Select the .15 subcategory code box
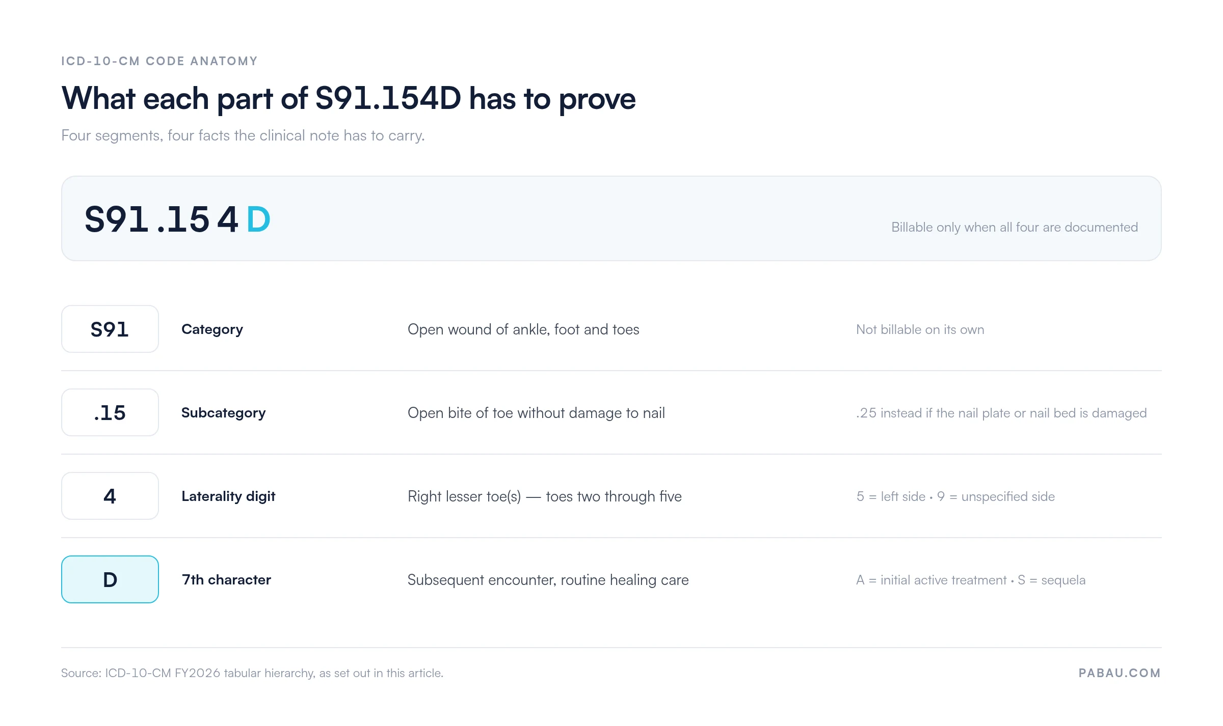Image resolution: width=1223 pixels, height=726 pixels. tap(110, 412)
